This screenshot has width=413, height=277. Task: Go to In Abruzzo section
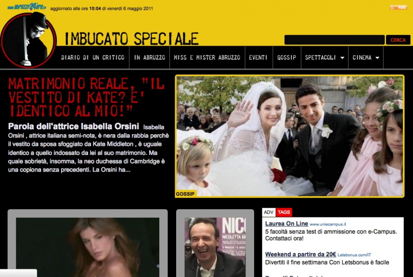coord(150,57)
